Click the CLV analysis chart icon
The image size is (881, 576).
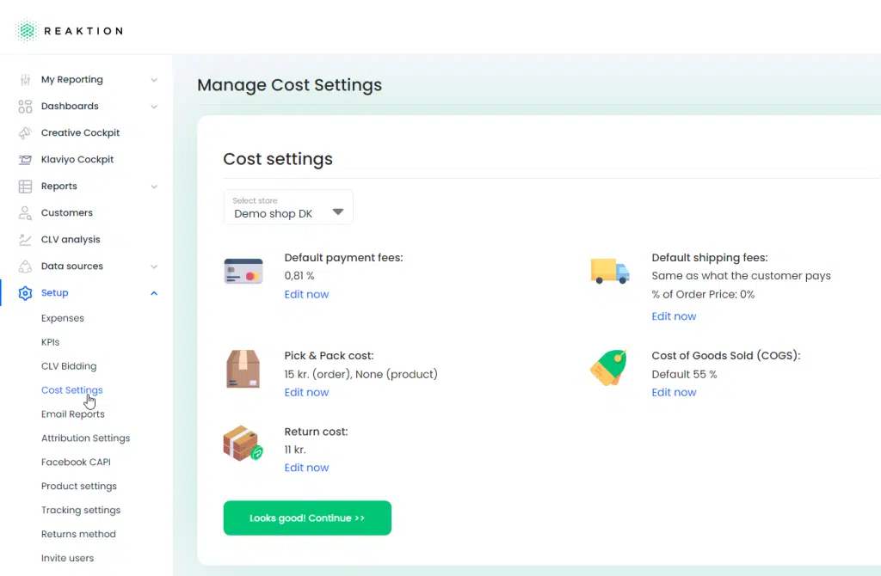[x=25, y=240]
